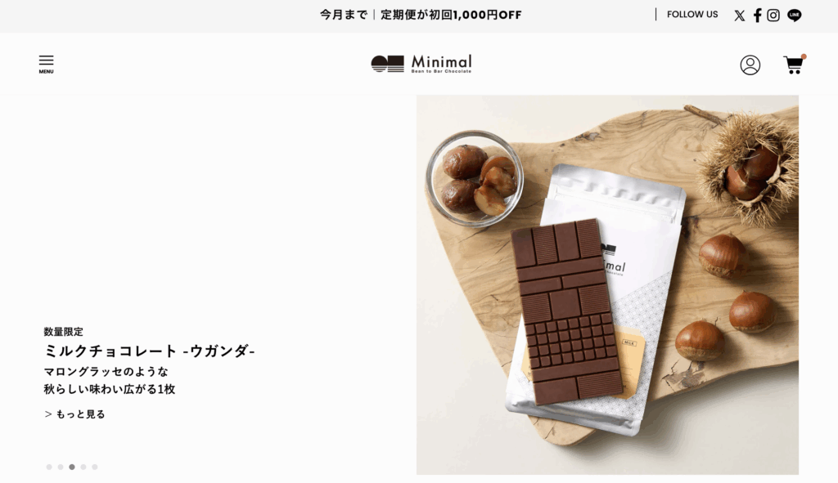Select the fourth carousel slide dot
This screenshot has width=838, height=483.
[x=83, y=467]
